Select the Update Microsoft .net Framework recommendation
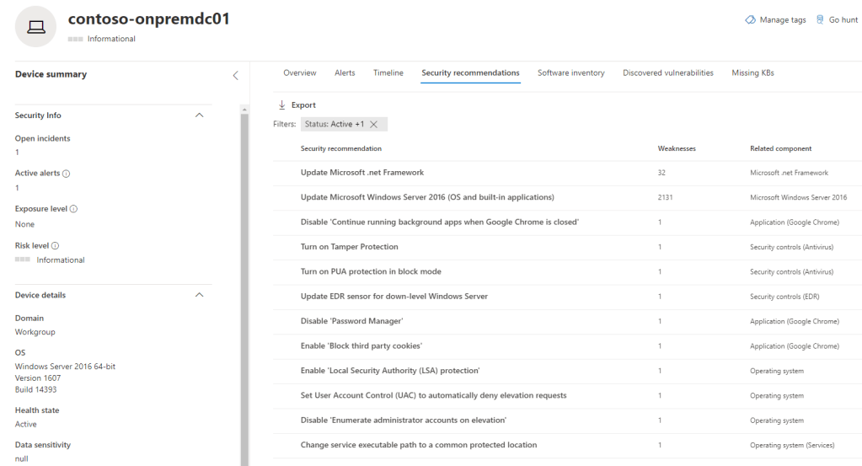Screen dimensions: 862x466 point(361,173)
